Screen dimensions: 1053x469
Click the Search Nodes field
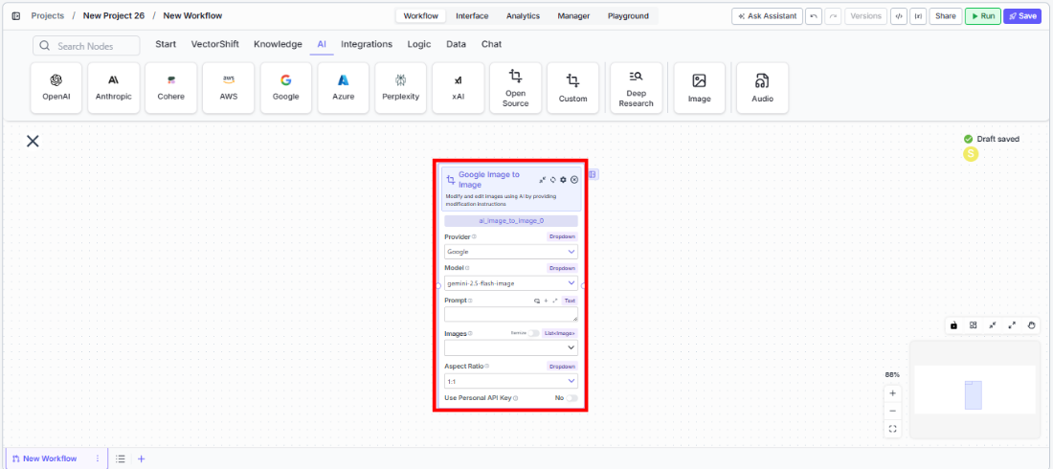pyautogui.click(x=86, y=46)
